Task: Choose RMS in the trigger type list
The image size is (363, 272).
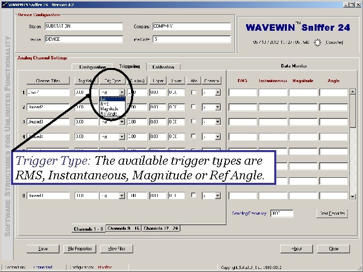Action: (112, 104)
